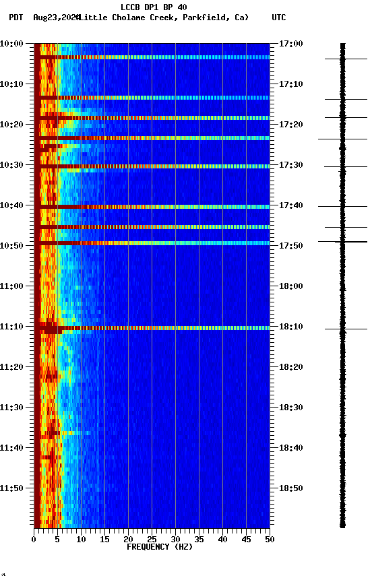Click the 'Aug23,2020' date text
The height and width of the screenshot is (582, 372).
point(56,18)
